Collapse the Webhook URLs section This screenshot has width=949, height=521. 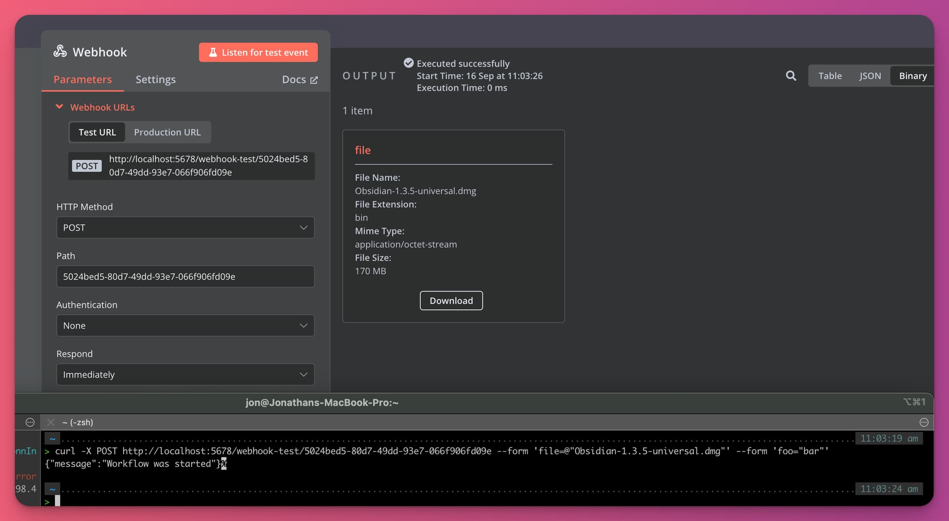tap(59, 107)
